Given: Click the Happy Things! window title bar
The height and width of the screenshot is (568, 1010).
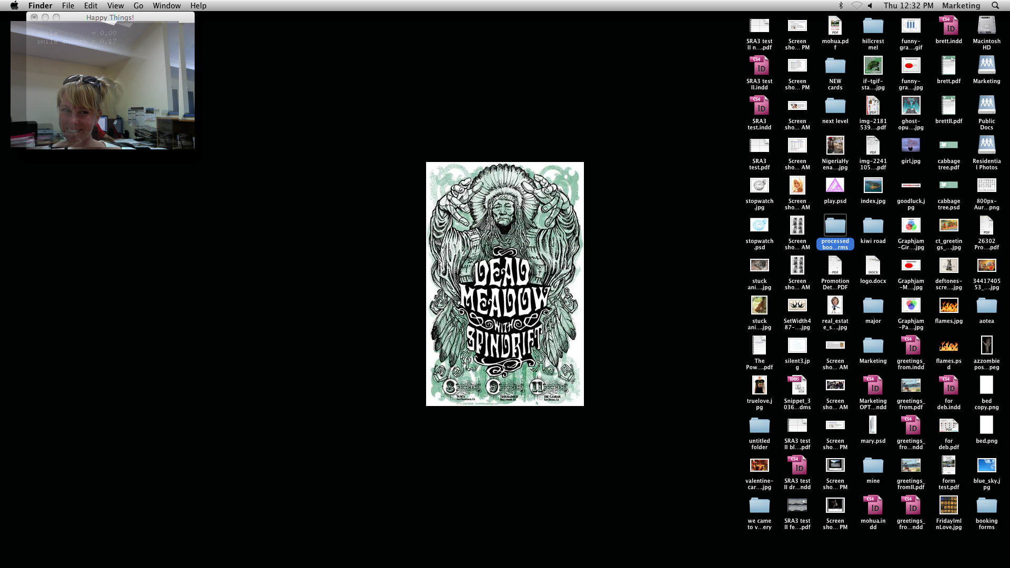Looking at the screenshot, I should tap(110, 17).
